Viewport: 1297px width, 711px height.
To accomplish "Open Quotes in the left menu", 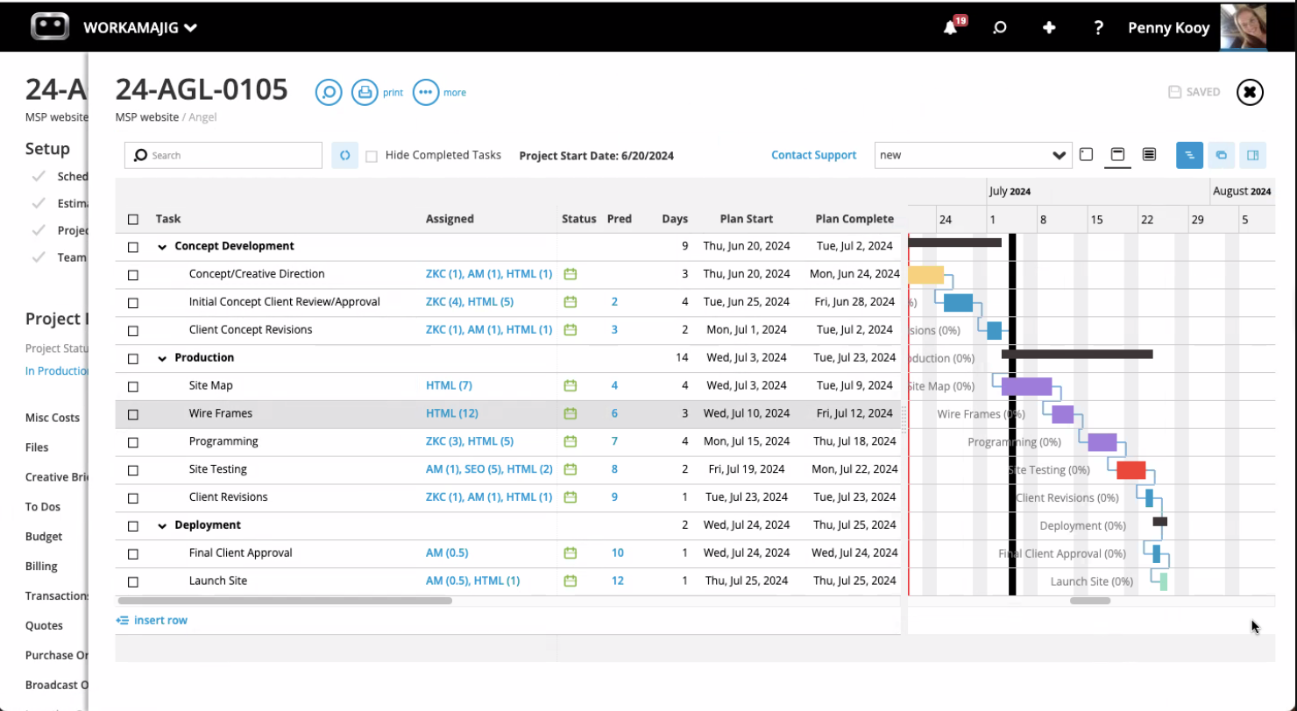I will pos(44,625).
